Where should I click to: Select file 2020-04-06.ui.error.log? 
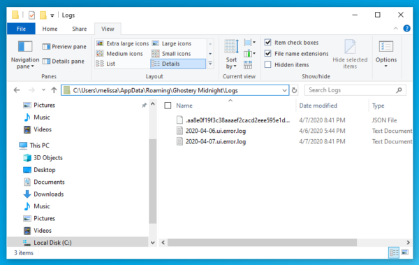pyautogui.click(x=216, y=131)
